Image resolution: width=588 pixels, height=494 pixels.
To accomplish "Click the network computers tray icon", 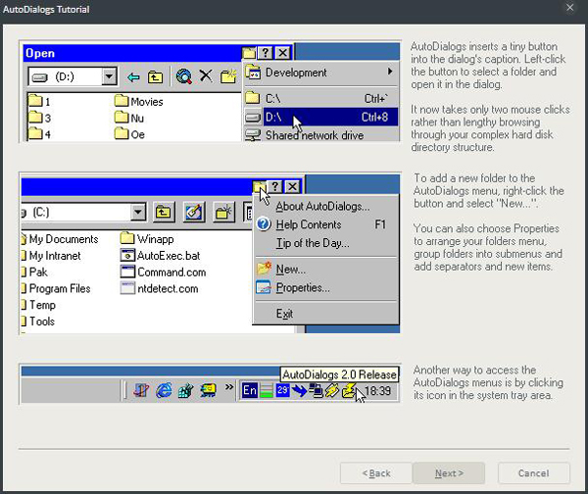I will (x=316, y=390).
